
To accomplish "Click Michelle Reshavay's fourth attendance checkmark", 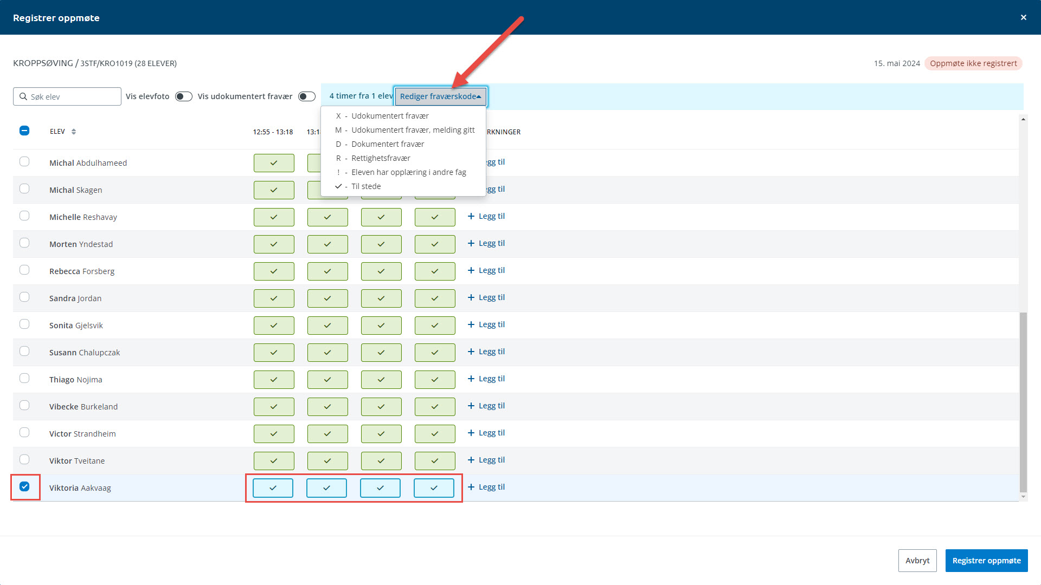I will [435, 217].
